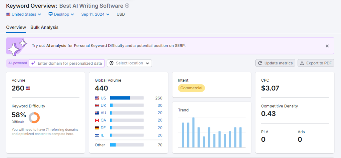Click the 74 referring domains note text
This screenshot has width=341, height=158.
[45, 132]
